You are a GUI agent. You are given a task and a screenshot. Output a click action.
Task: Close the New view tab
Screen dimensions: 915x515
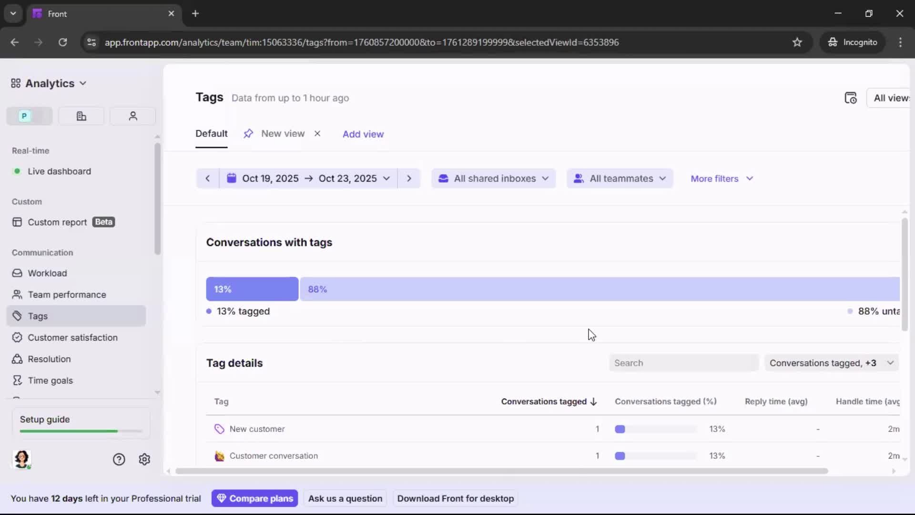[x=317, y=134]
